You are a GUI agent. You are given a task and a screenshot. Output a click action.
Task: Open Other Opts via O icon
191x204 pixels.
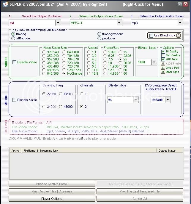tap(163, 72)
